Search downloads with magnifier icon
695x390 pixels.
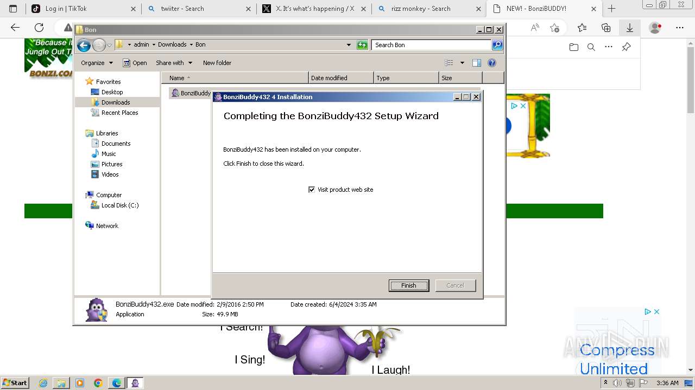(x=591, y=47)
